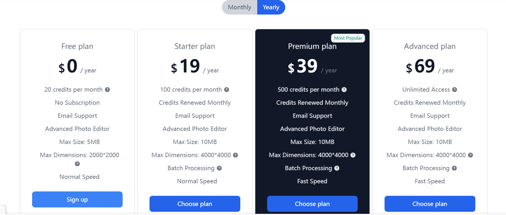Switch billing to Monthly
Viewport: 506px width, 215px height.
click(239, 7)
